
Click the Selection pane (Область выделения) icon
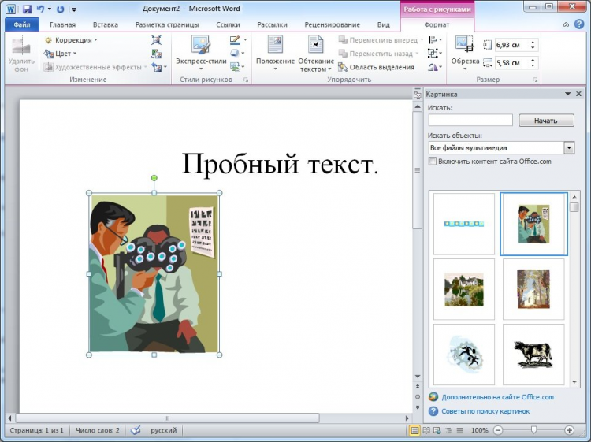click(343, 67)
